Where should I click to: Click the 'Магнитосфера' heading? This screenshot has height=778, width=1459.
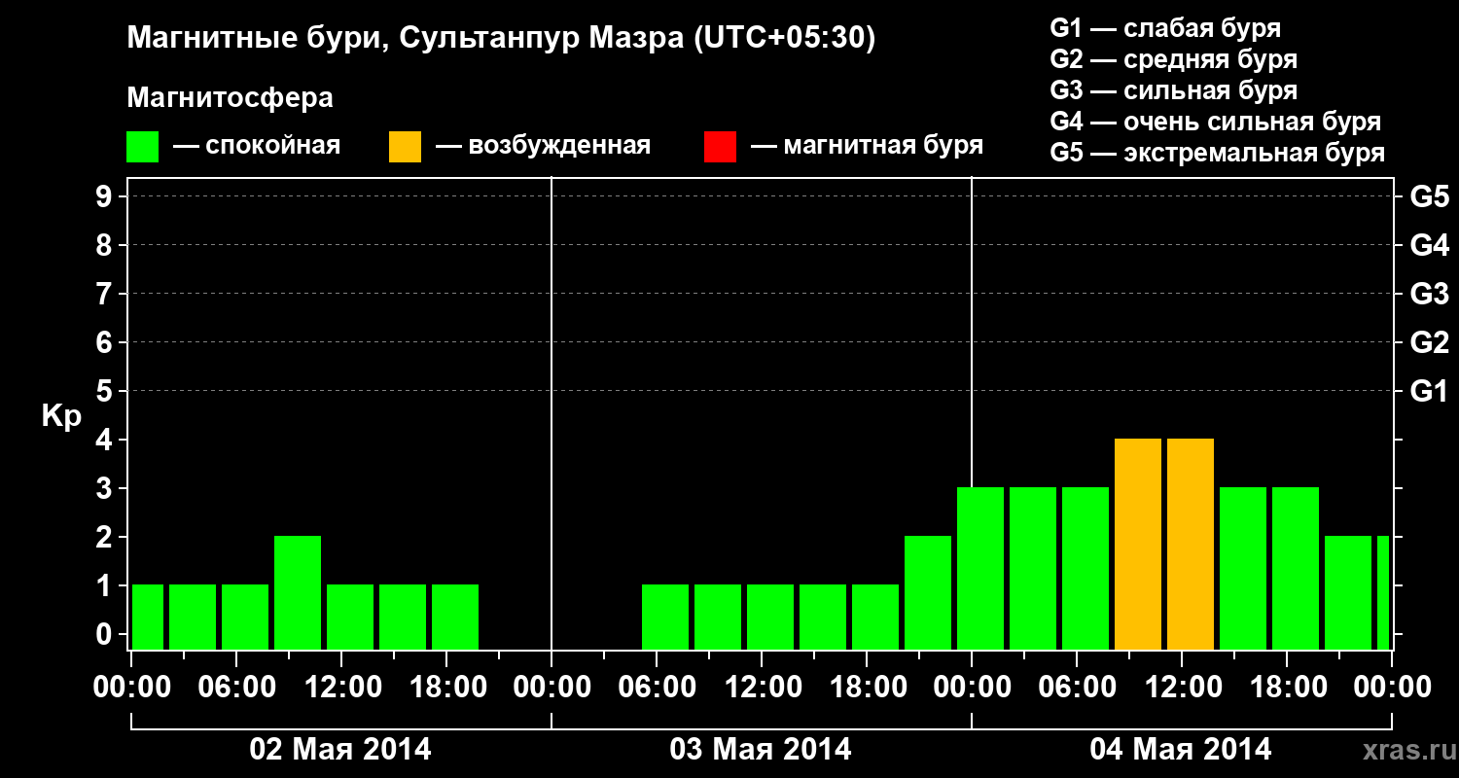pos(231,98)
